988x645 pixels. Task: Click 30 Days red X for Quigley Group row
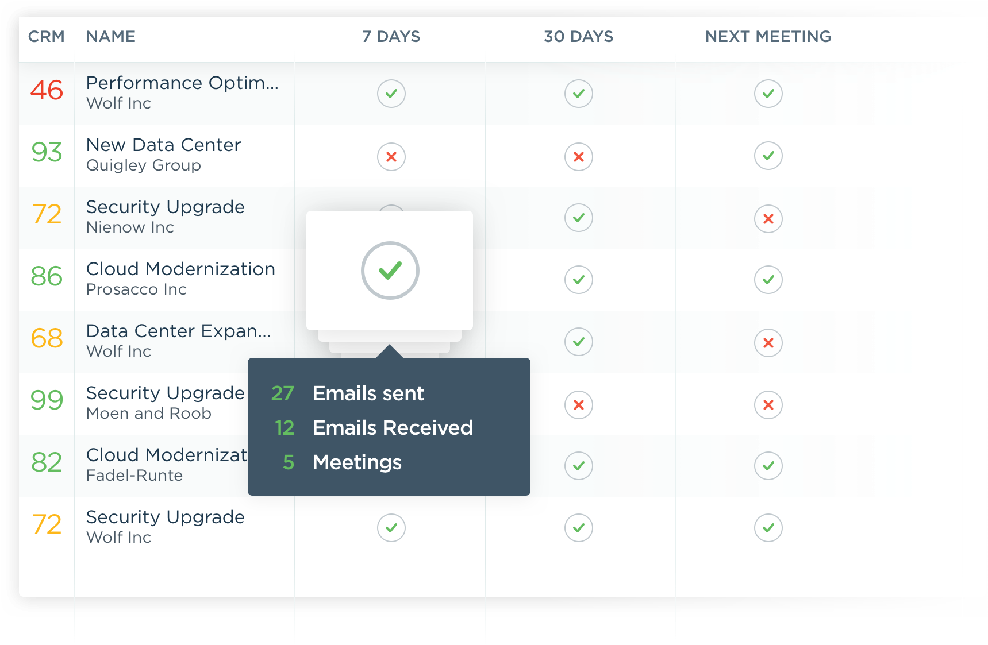[578, 156]
